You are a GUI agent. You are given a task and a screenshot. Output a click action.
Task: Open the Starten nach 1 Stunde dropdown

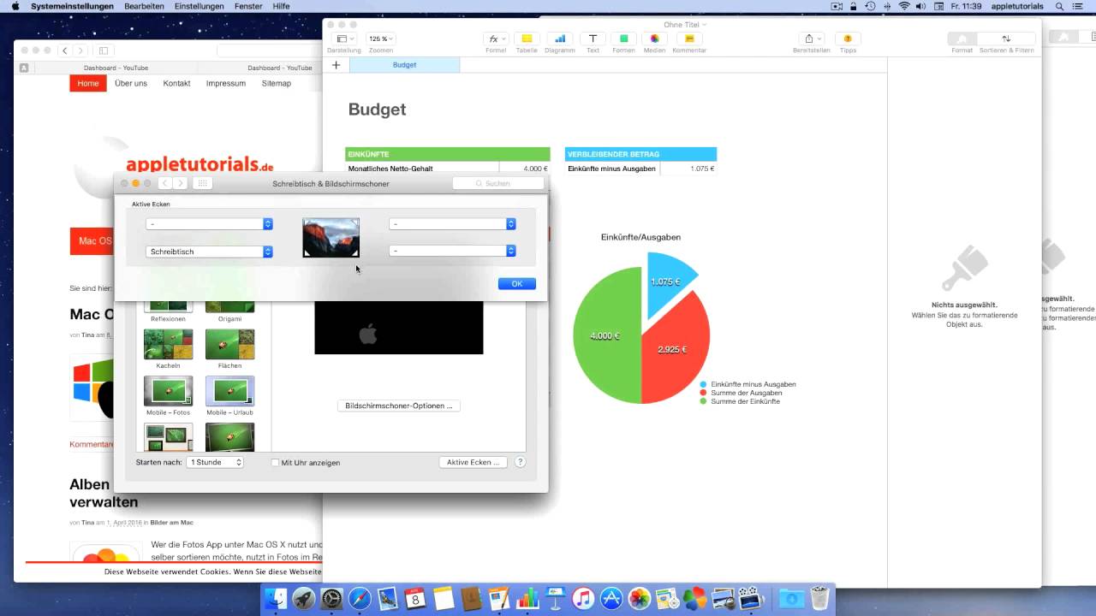click(x=215, y=462)
